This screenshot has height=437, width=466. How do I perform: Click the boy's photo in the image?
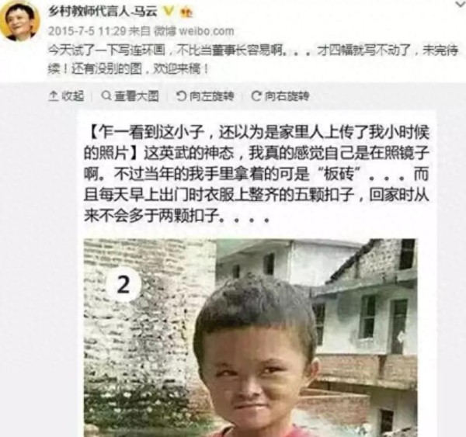[x=250, y=338]
